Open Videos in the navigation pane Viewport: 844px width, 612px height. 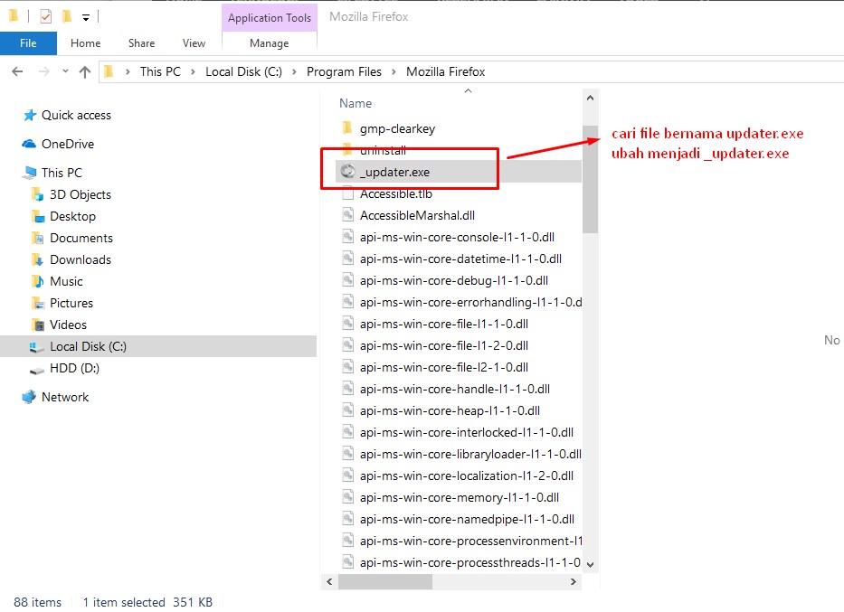click(x=68, y=325)
